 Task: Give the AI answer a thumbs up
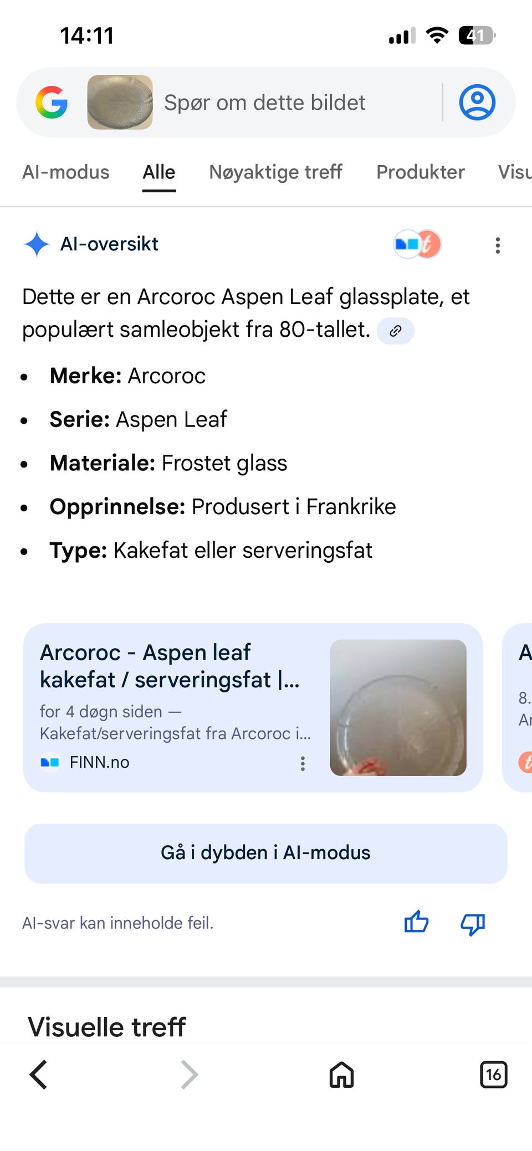416,922
